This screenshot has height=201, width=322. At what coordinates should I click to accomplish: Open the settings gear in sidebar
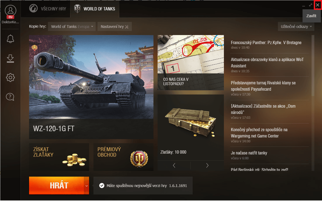(x=10, y=77)
